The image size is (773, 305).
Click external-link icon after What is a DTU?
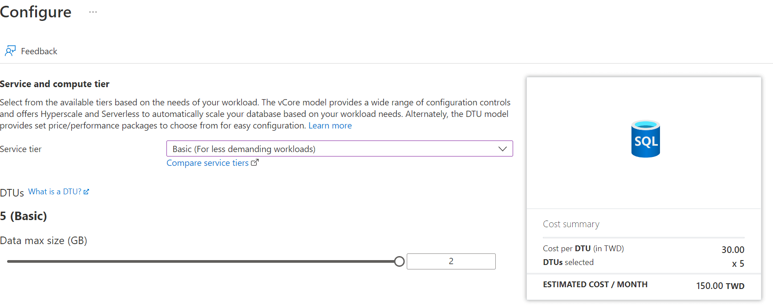(x=86, y=192)
